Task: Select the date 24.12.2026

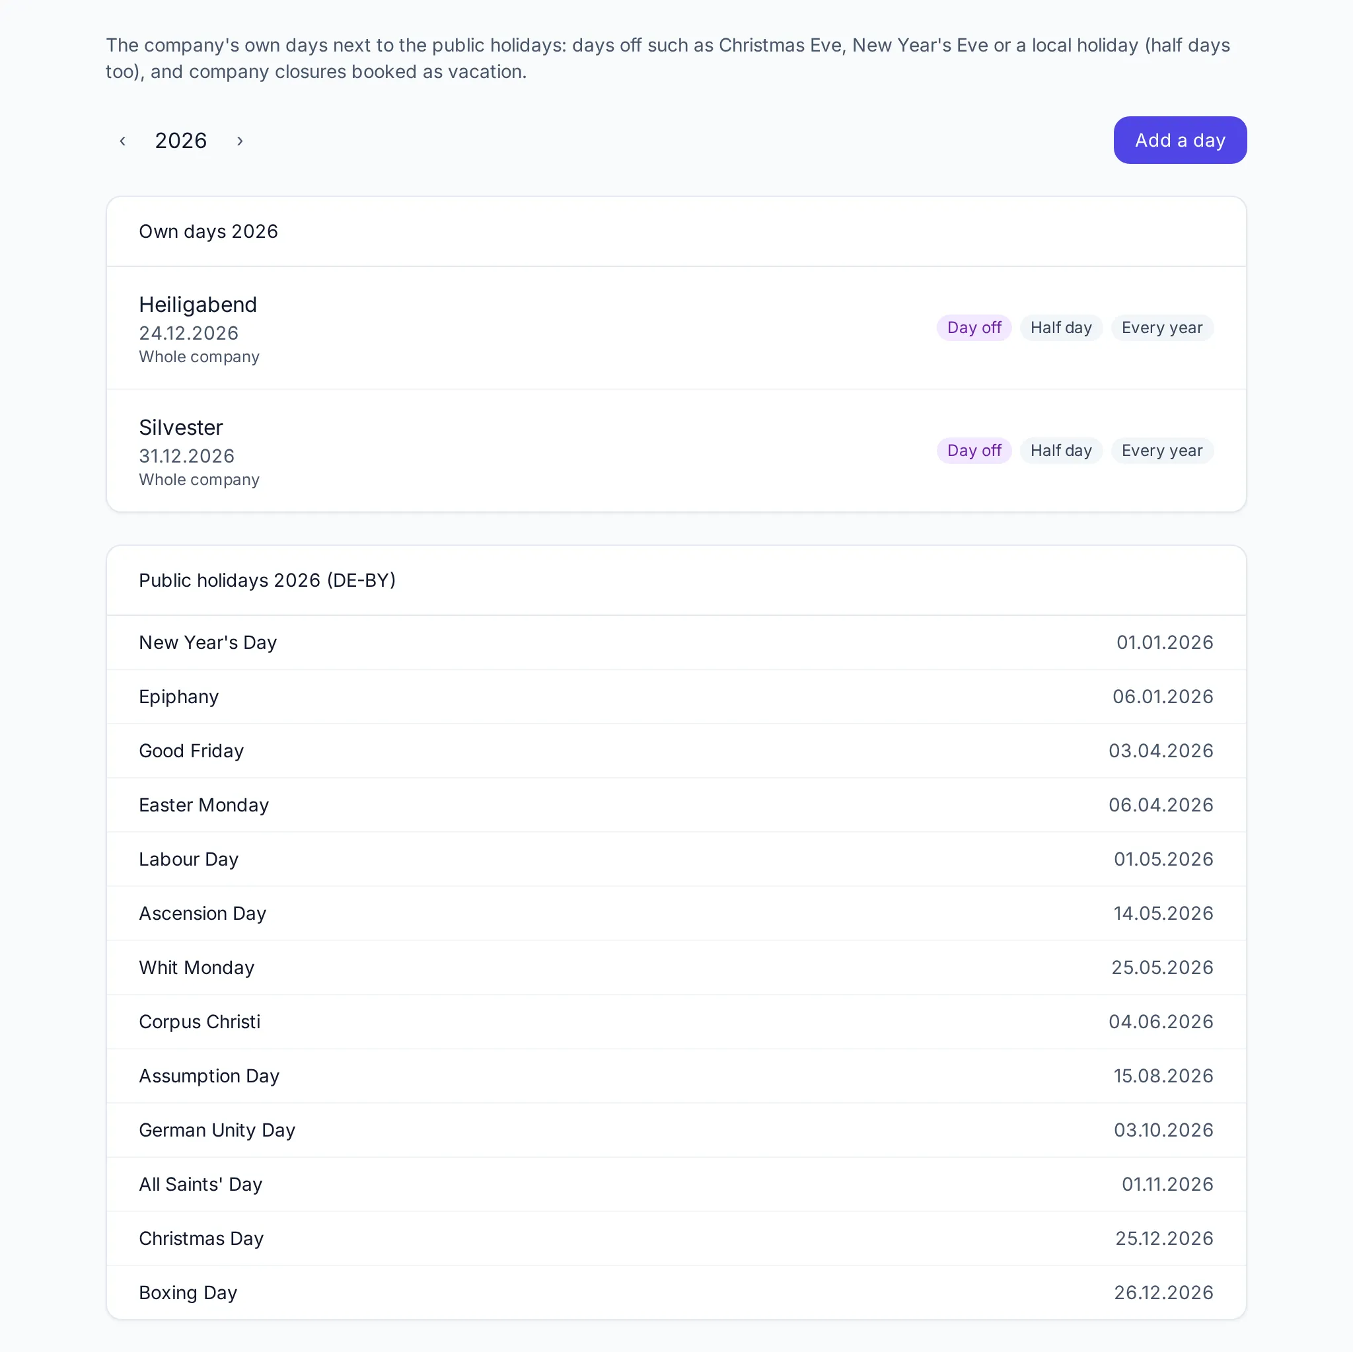Action: point(188,334)
